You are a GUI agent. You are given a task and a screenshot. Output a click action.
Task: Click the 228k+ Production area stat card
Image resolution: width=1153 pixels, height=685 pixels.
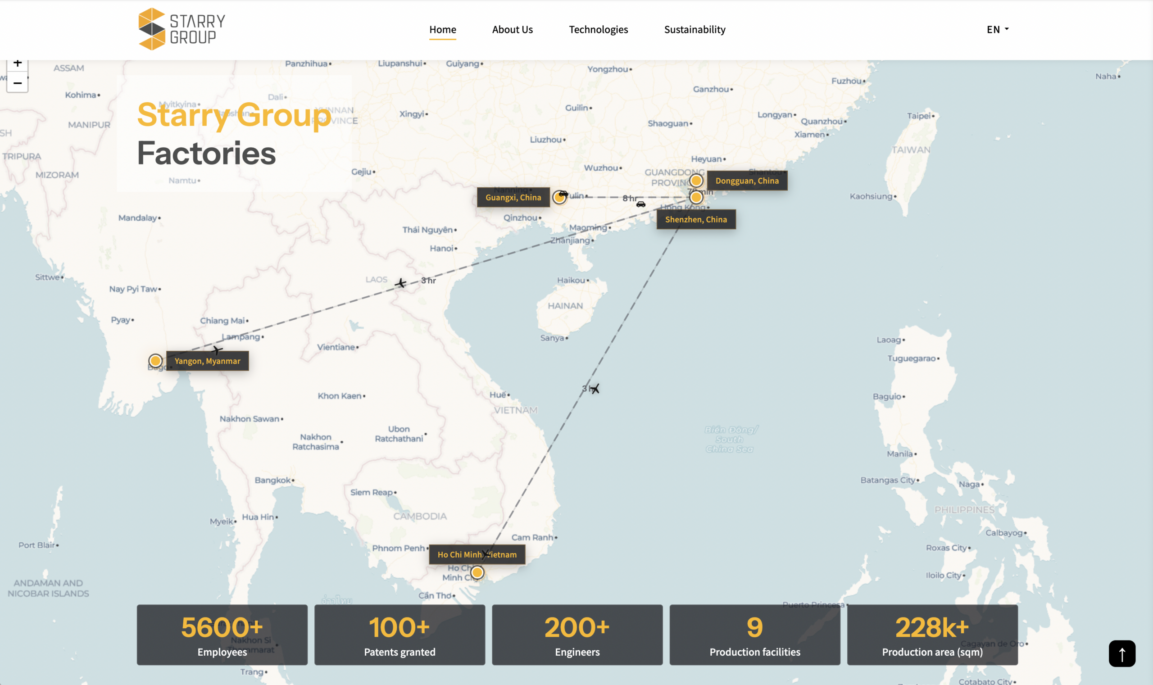pos(932,635)
